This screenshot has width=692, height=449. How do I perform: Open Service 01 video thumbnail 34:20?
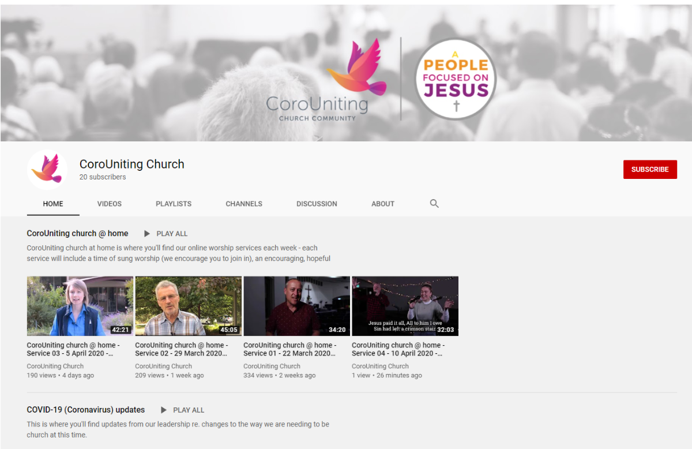point(297,306)
